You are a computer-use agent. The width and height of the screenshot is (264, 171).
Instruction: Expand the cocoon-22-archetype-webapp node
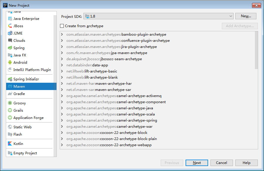click(x=62, y=145)
